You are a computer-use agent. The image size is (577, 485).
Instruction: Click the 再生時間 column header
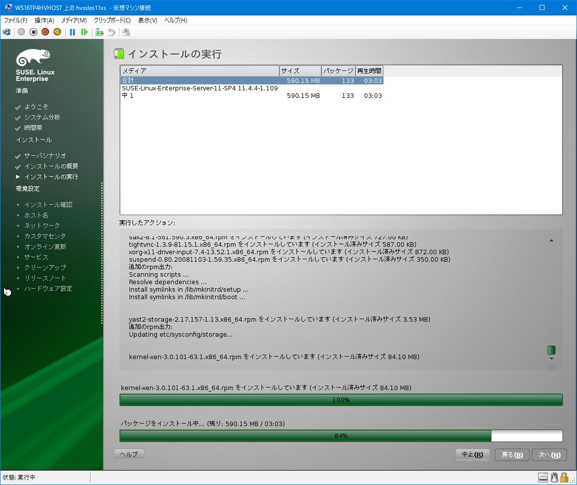point(369,70)
